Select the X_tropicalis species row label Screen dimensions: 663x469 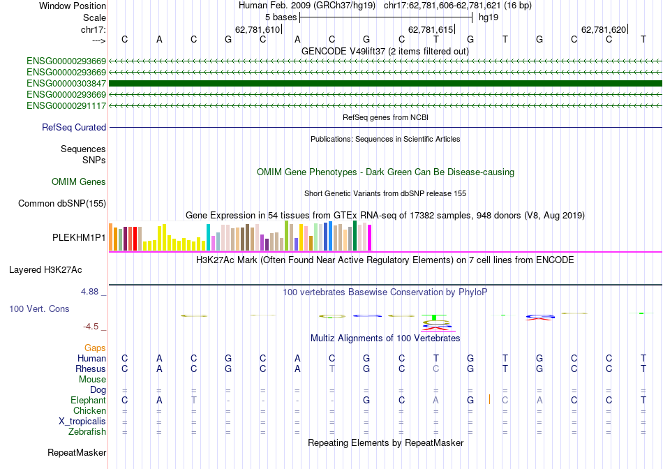82,422
